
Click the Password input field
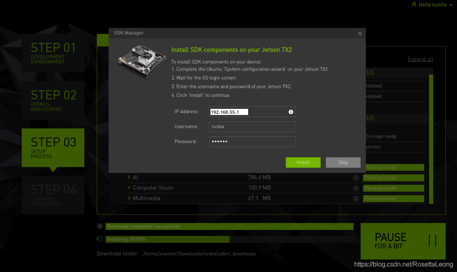(x=252, y=141)
